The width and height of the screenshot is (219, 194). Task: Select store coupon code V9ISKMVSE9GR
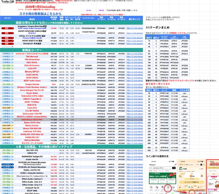[x=89, y=81]
